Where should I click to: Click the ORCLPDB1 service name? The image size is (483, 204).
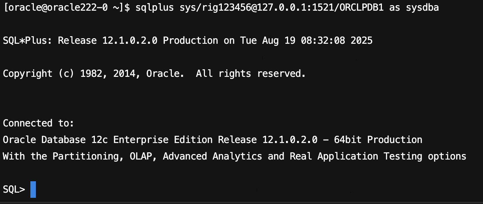(x=362, y=8)
